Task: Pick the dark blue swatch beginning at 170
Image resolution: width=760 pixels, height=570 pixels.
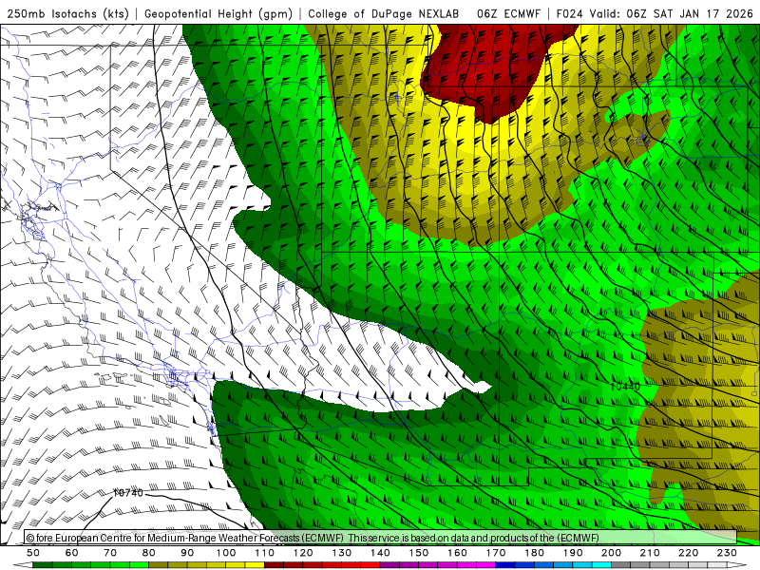Action: click(x=505, y=565)
